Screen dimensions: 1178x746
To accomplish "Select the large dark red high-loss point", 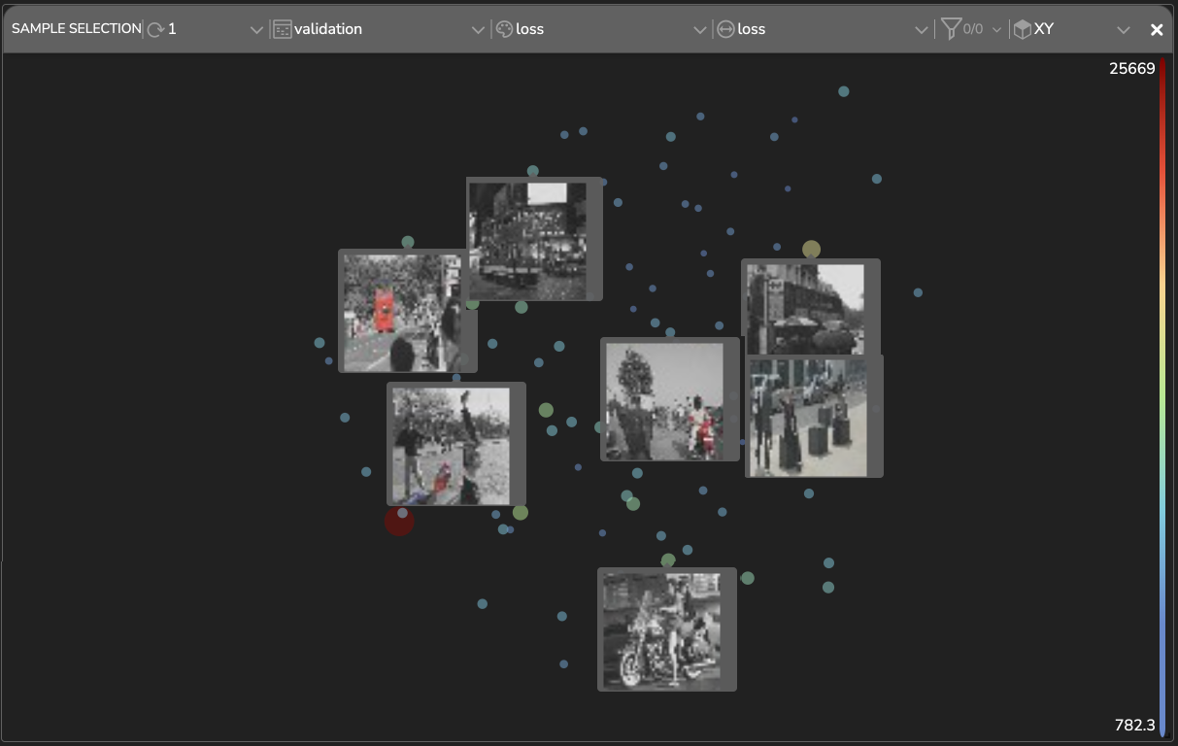I will pos(398,523).
